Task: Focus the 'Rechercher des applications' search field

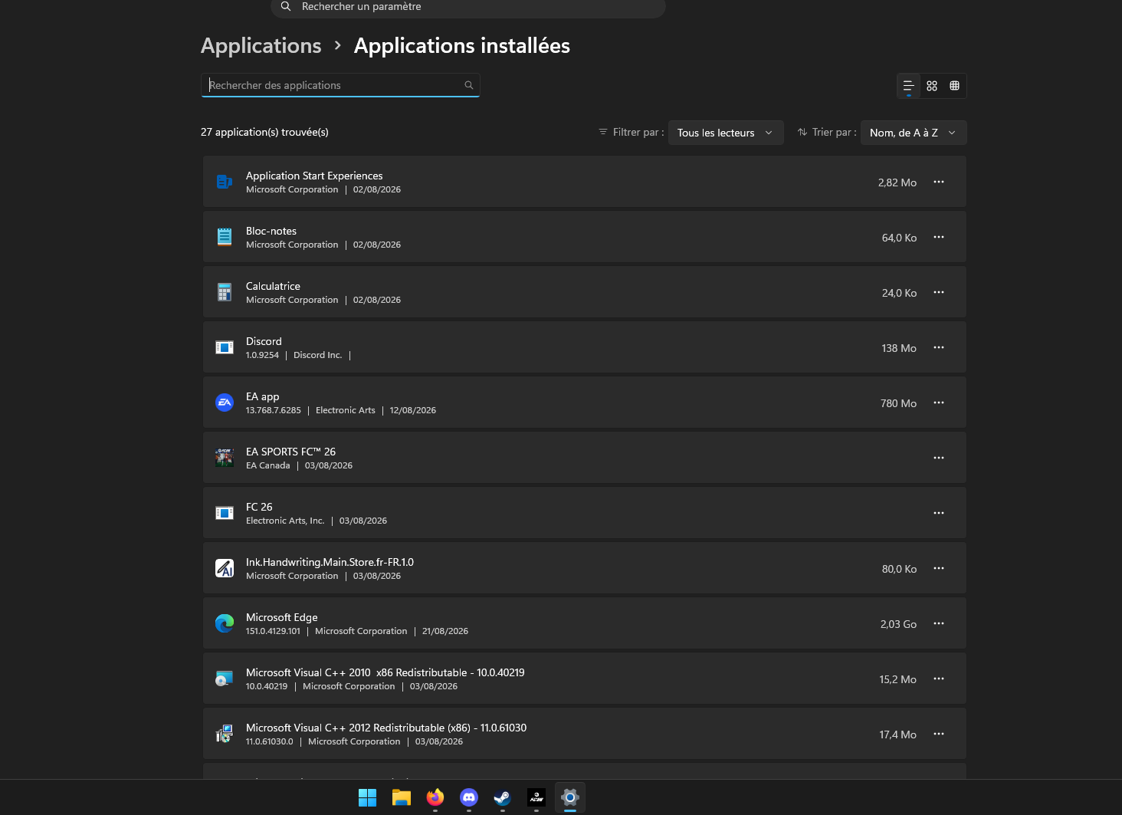Action: [340, 85]
